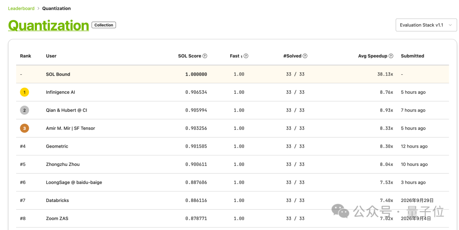Click the 7 hours ago timestamp
Viewport: 459px width, 230px height.
(413, 110)
